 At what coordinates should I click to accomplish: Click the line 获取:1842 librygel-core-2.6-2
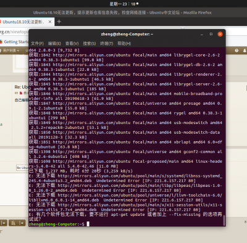pos(125,57)
